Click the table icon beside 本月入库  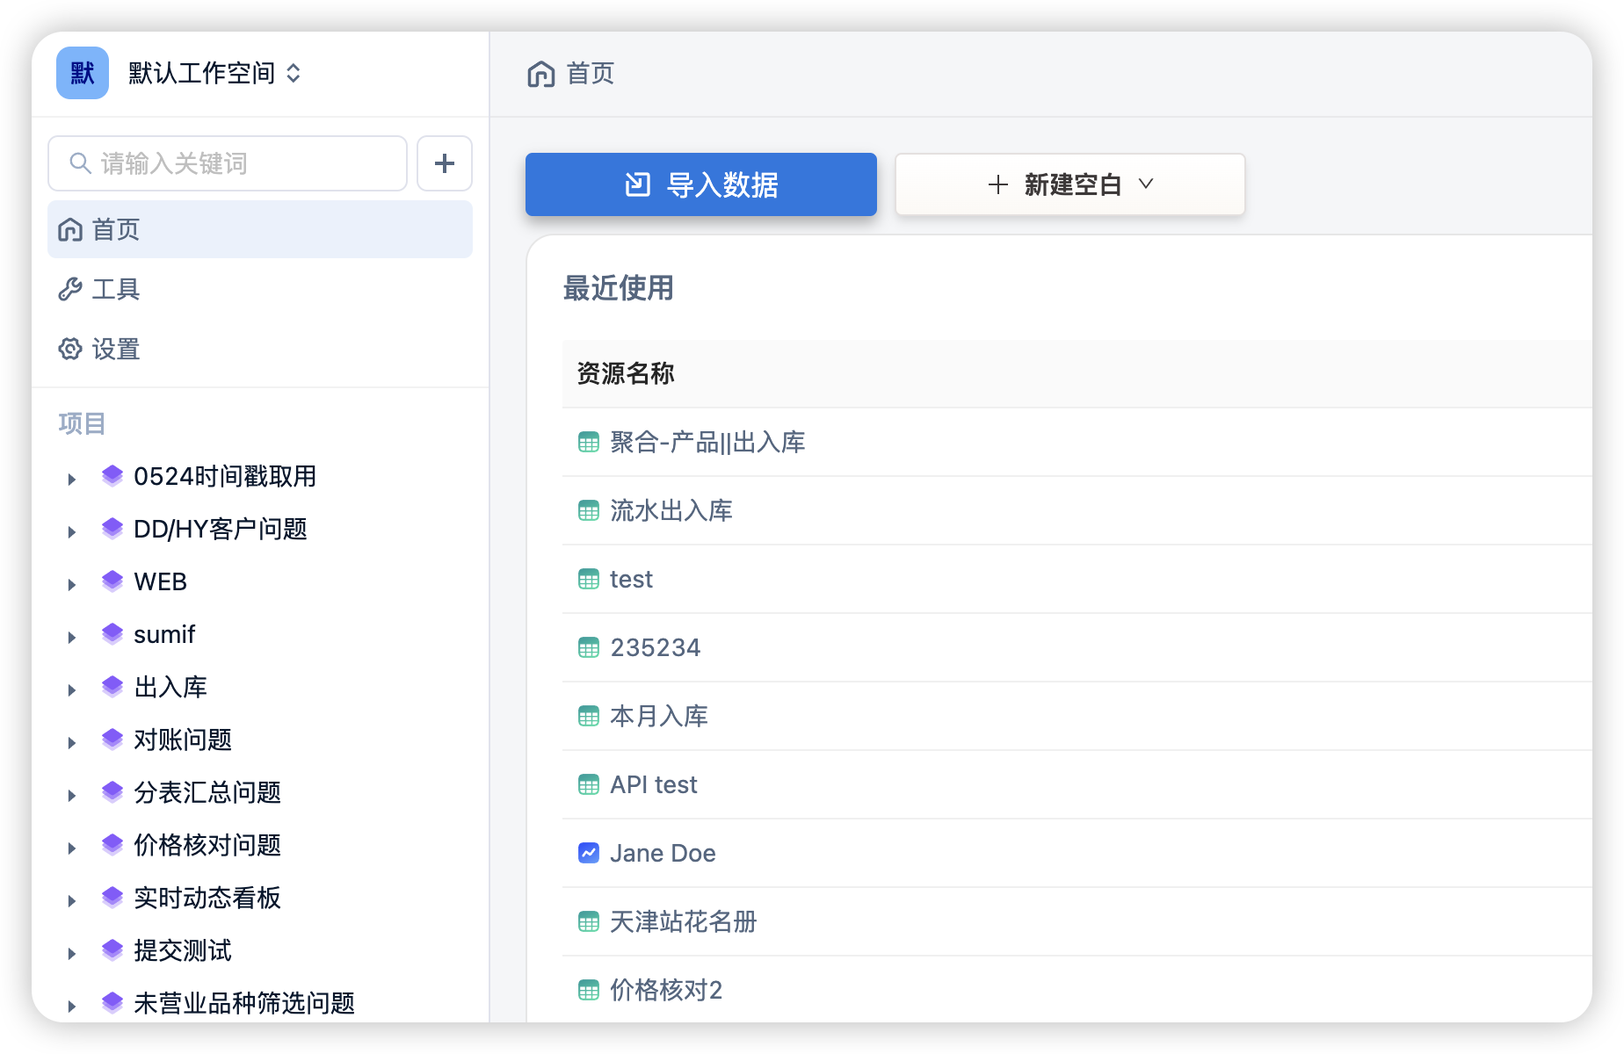[589, 716]
